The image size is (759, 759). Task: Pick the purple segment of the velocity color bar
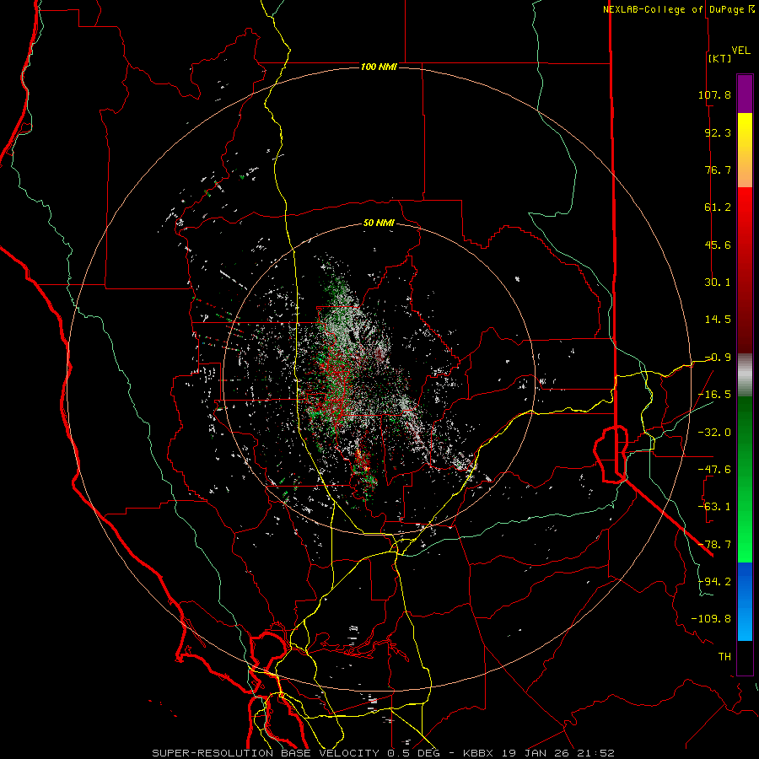pyautogui.click(x=745, y=94)
